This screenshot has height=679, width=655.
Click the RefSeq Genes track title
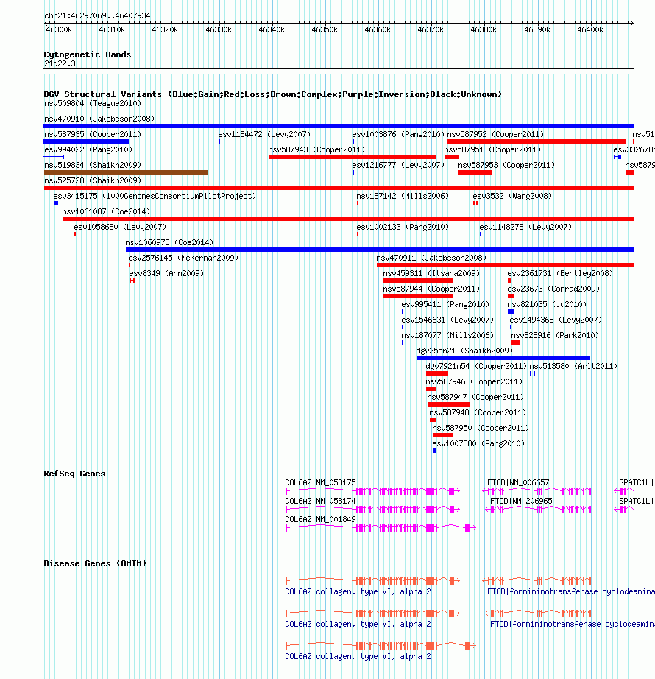tap(74, 474)
